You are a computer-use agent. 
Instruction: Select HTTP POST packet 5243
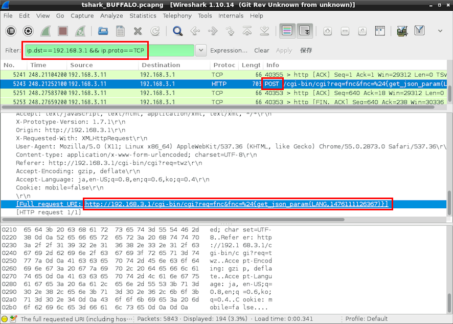(x=223, y=84)
